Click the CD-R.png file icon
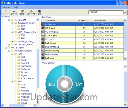Image resolution: width=128 pixels, height=108 pixels. (43, 28)
